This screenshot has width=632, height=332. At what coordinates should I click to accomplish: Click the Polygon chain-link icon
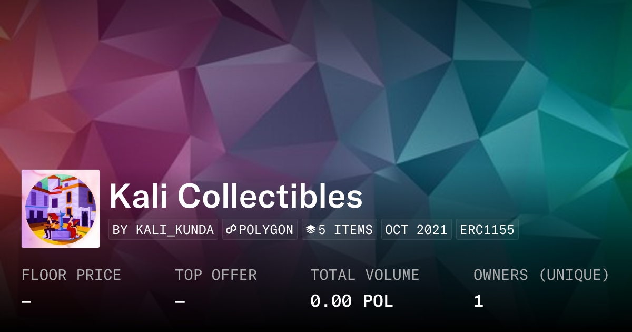point(232,230)
